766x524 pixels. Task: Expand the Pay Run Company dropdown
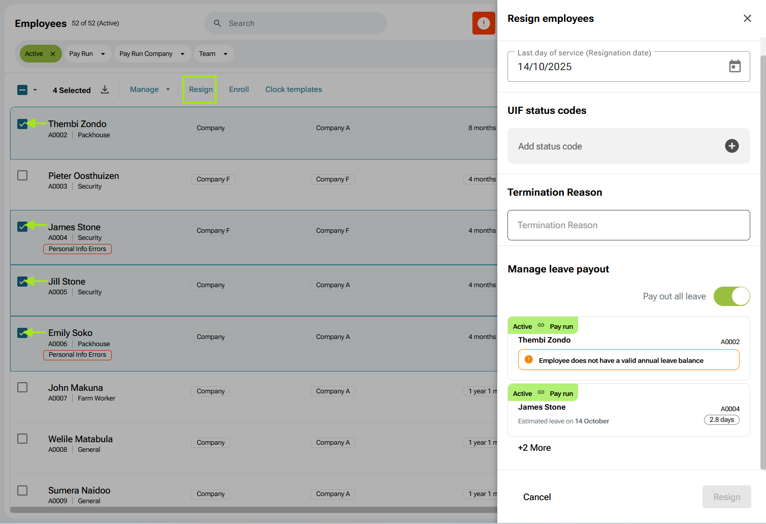[x=152, y=54]
